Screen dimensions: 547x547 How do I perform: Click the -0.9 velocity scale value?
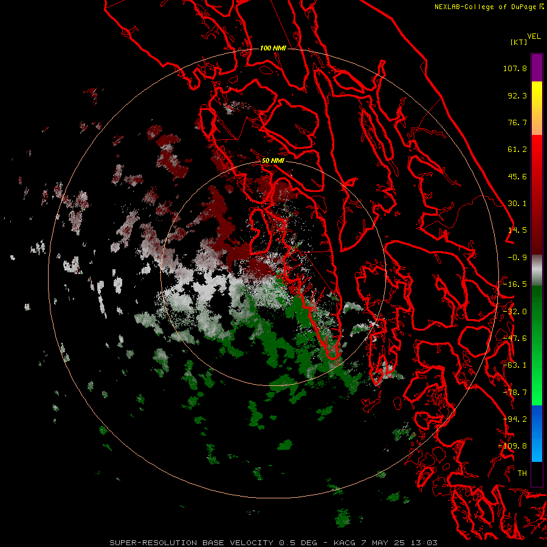(517, 258)
